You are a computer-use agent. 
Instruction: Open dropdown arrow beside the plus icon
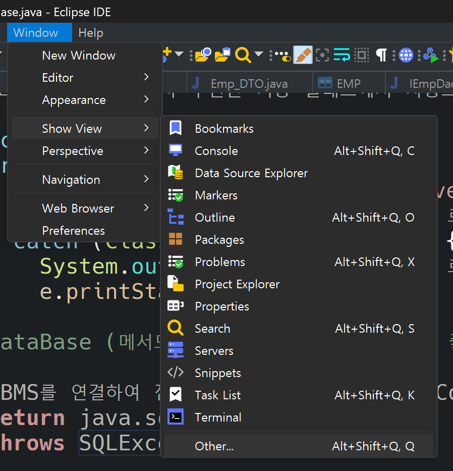(179, 55)
